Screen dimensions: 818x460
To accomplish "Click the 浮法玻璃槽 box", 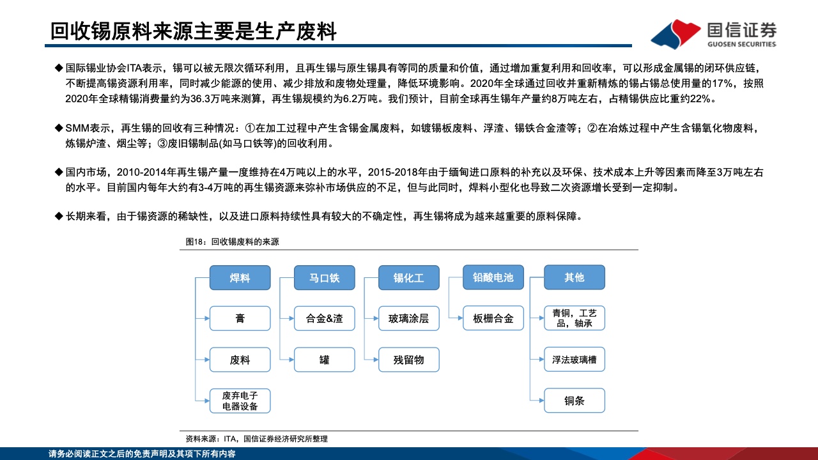I will pyautogui.click(x=574, y=359).
